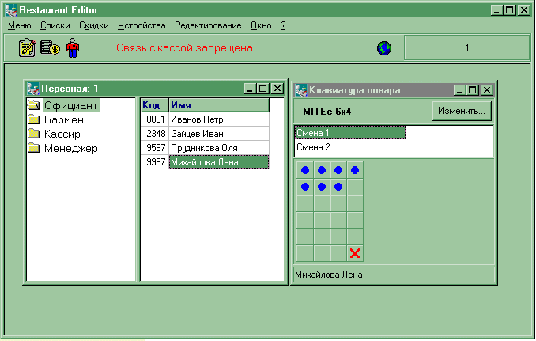This screenshot has width=536, height=341.
Task: Click the cash register with coin toolbar icon
Action: click(x=50, y=47)
